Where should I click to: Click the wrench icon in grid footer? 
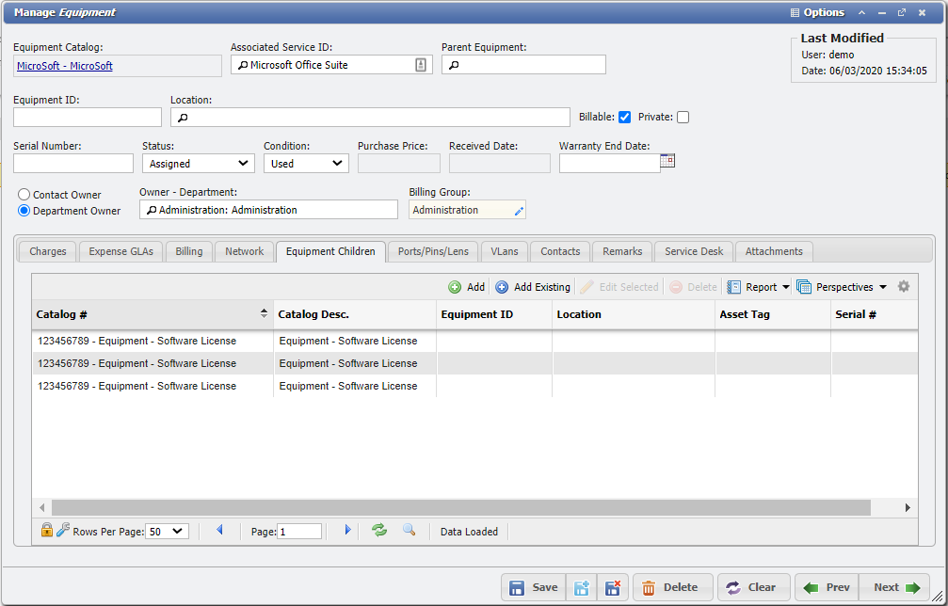(x=63, y=531)
